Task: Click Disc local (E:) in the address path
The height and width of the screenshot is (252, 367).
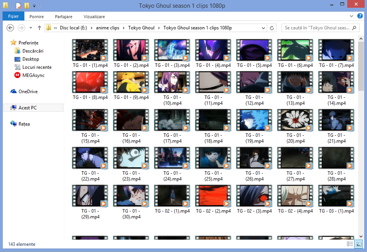Action: tap(74, 28)
